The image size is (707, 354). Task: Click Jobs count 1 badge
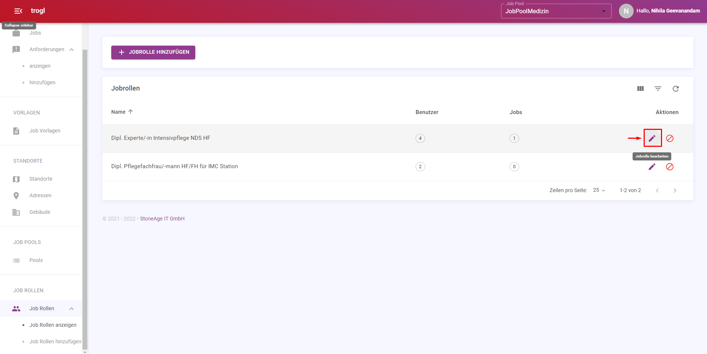(x=514, y=138)
